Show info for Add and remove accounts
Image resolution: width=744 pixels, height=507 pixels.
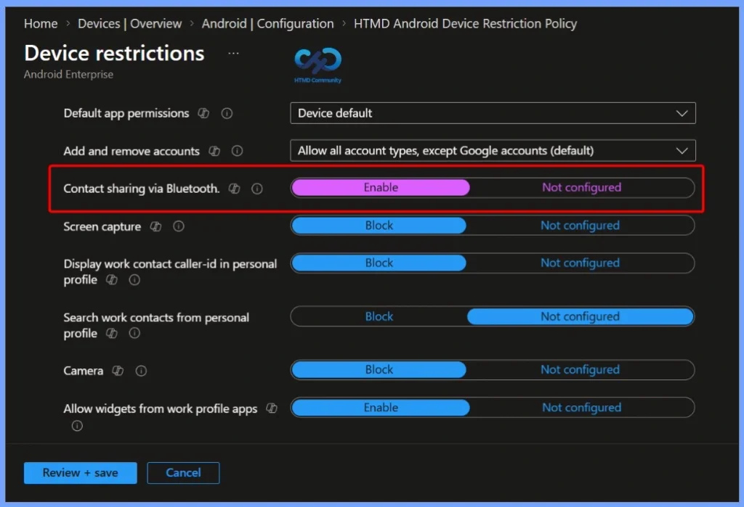pos(238,151)
